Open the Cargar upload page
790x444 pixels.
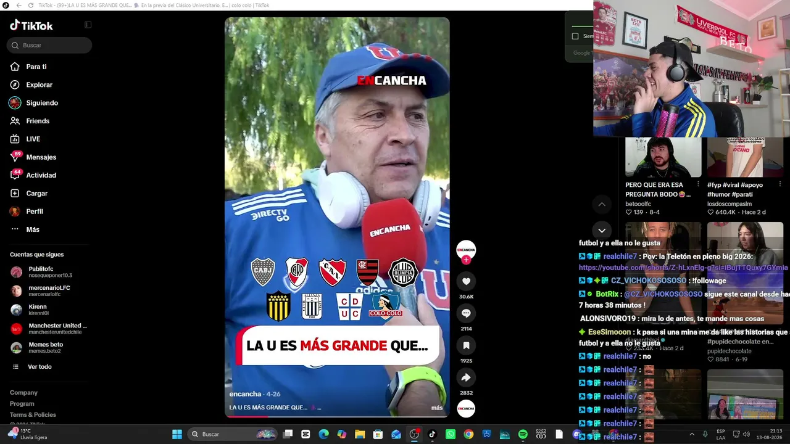pos(29,193)
